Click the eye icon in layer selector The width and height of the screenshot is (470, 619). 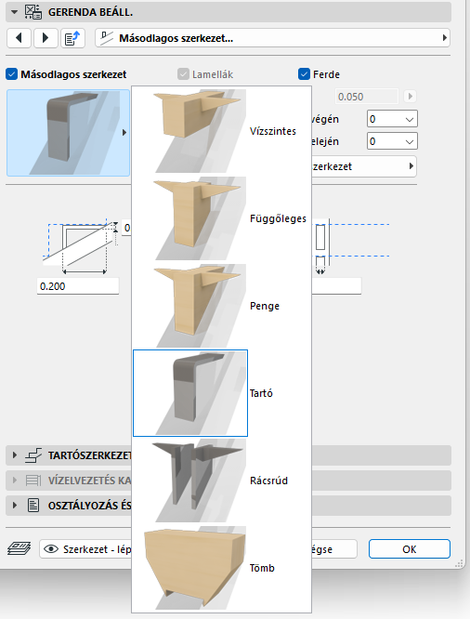pos(51,549)
